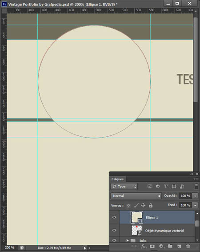Click the layers list scrollbar thumb
The image size is (200, 252).
click(197, 224)
